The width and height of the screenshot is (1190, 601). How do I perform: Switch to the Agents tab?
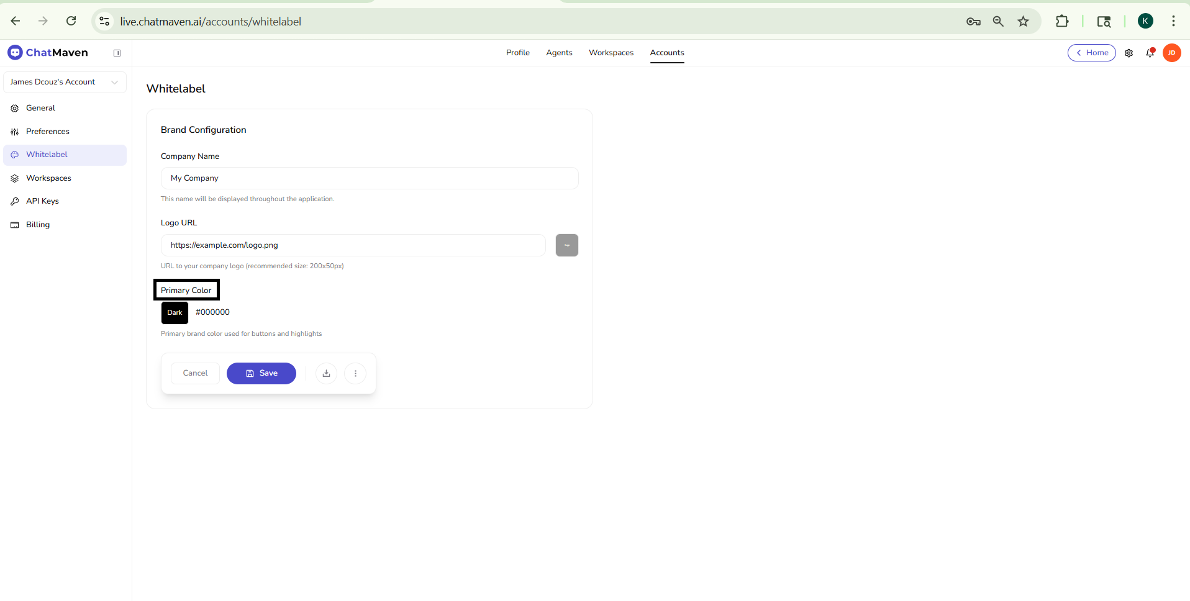coord(559,53)
